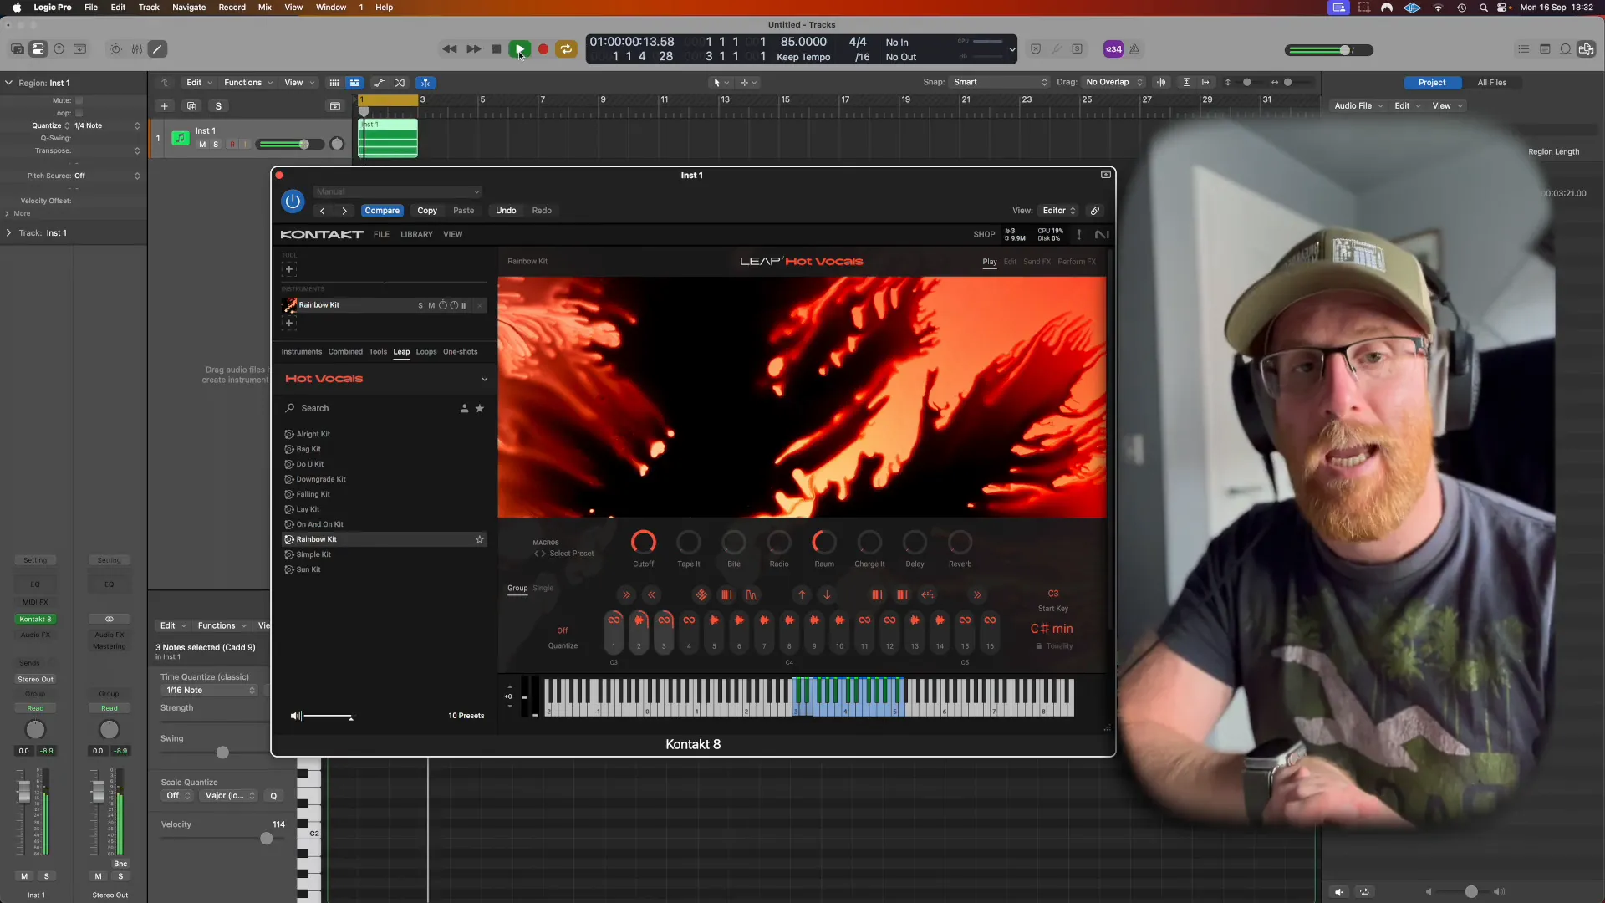Toggle the metronome icon
The width and height of the screenshot is (1605, 903).
click(x=1134, y=49)
